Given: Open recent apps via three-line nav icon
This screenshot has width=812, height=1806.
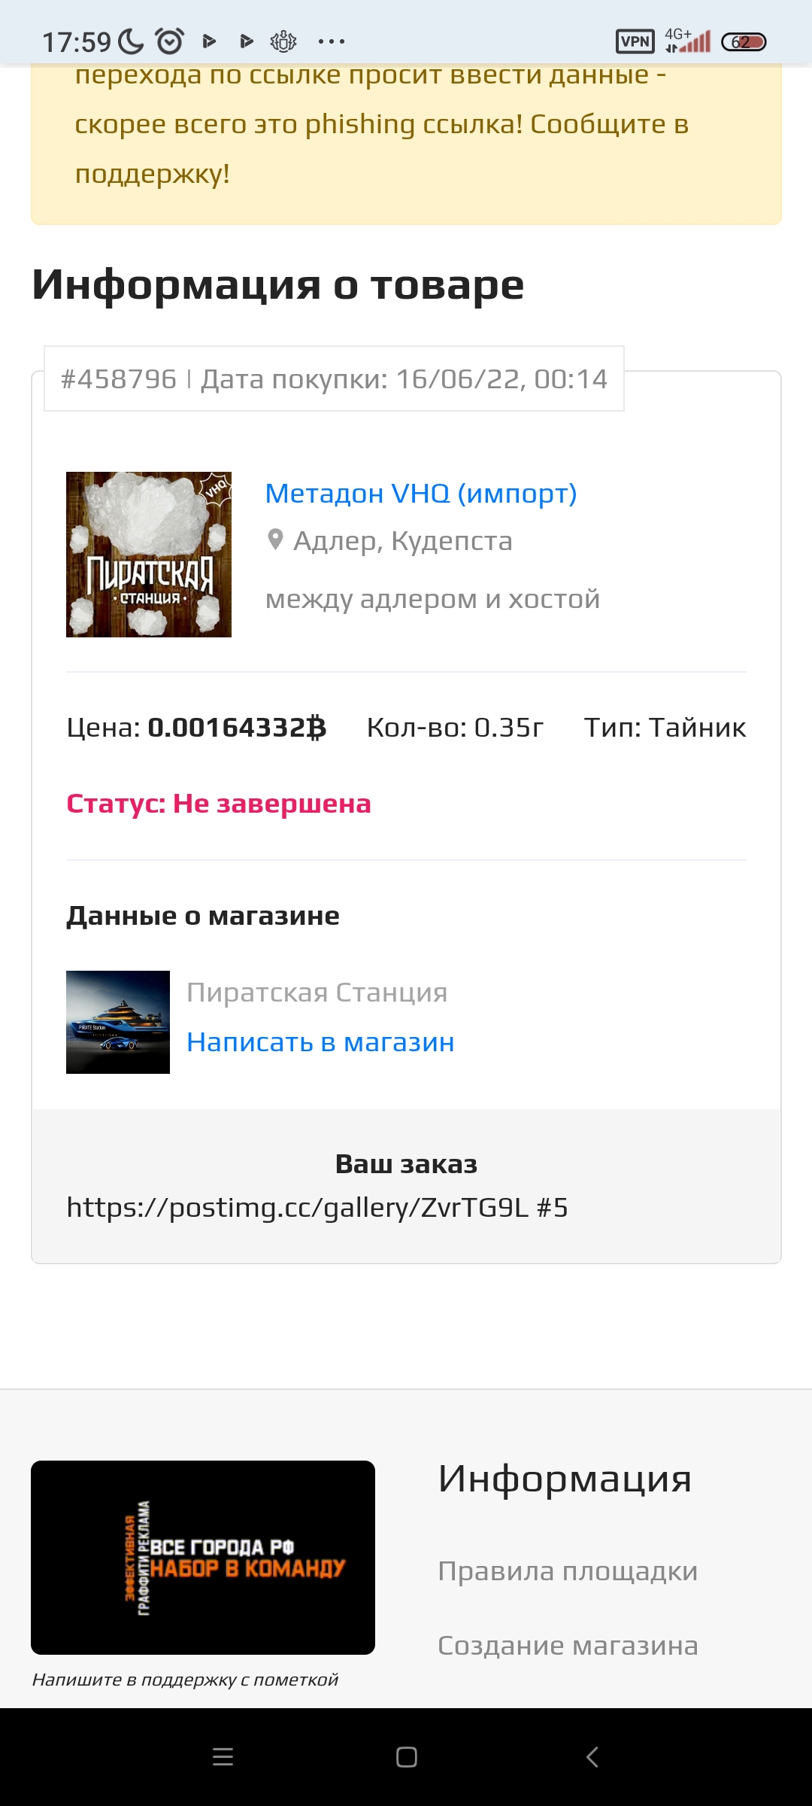Looking at the screenshot, I should point(223,1757).
